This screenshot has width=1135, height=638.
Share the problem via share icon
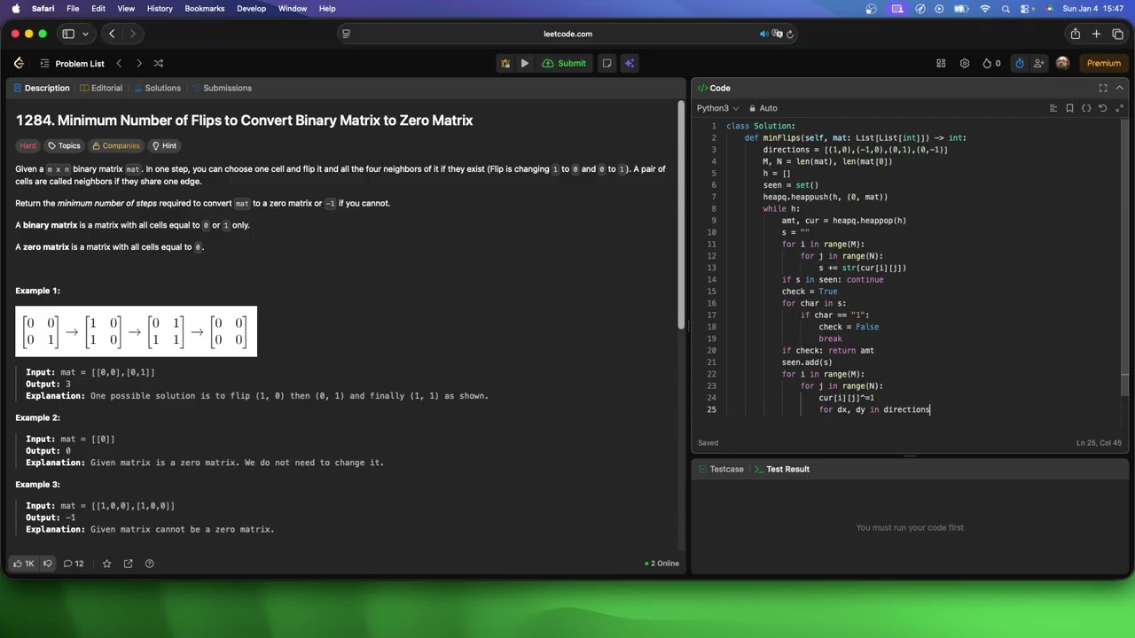128,564
